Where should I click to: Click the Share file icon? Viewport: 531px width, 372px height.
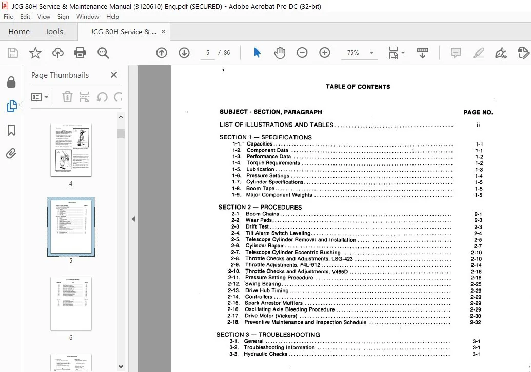523,53
